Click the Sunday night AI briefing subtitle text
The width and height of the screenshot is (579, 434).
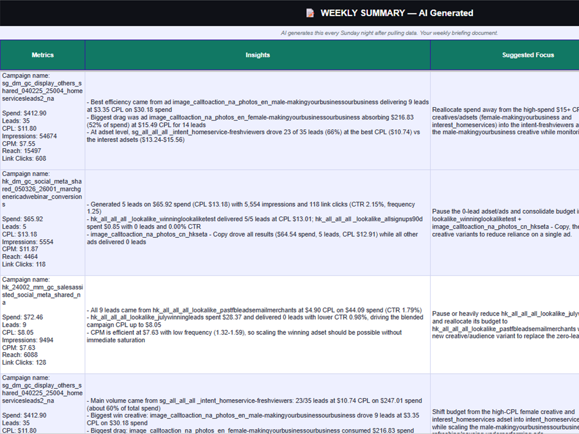389,33
